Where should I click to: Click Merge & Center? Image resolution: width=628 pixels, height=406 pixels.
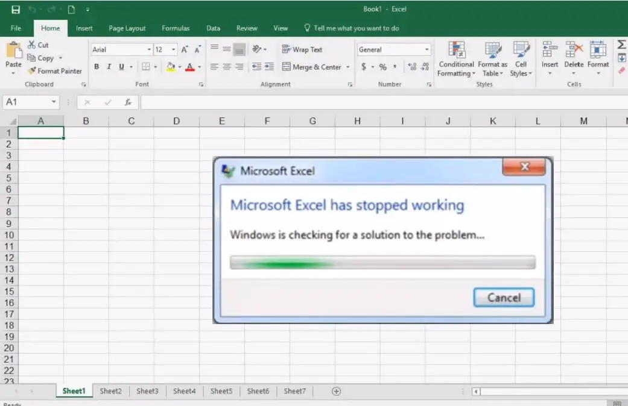coord(312,67)
